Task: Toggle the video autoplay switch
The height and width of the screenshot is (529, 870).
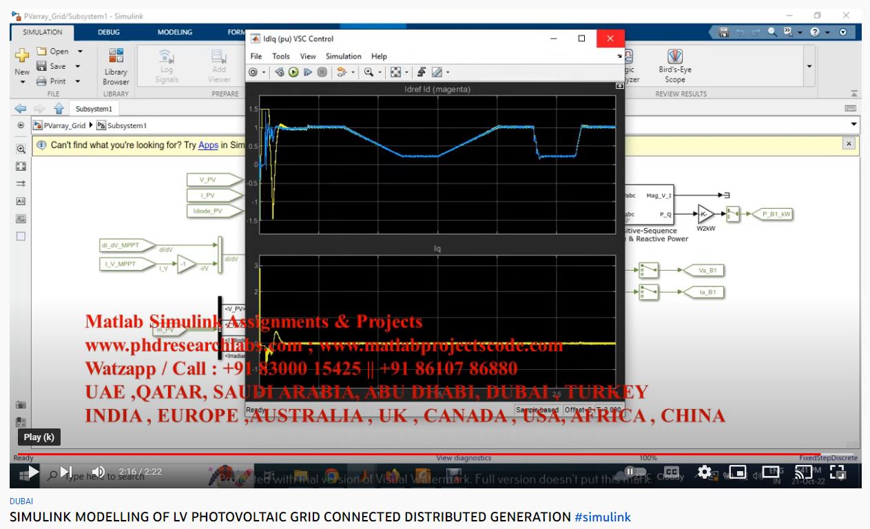Action: tap(634, 472)
